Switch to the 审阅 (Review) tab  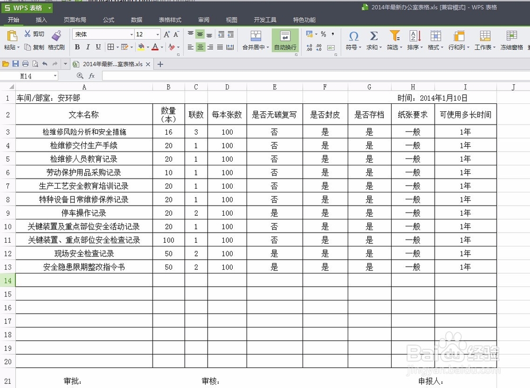[x=204, y=20]
